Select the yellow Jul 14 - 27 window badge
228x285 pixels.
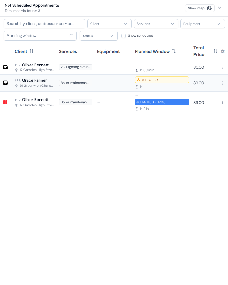162,80
